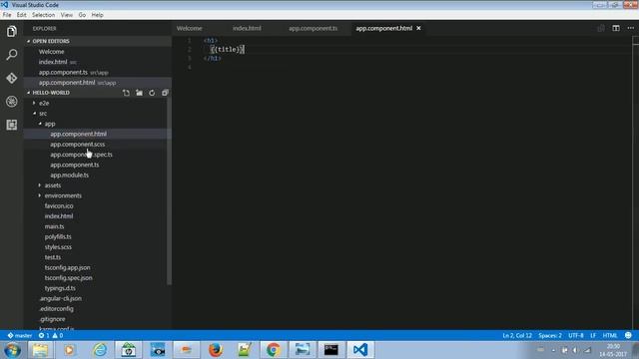Click Ln 2, Col 12 to go to line
Viewport: 639px width, 359px height.
click(517, 335)
